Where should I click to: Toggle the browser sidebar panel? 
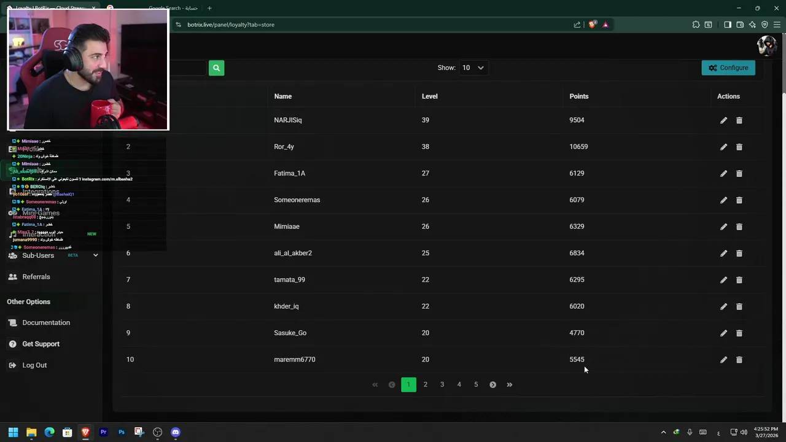728,25
